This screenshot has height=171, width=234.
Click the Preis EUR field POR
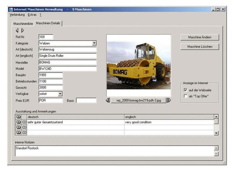click(51, 100)
